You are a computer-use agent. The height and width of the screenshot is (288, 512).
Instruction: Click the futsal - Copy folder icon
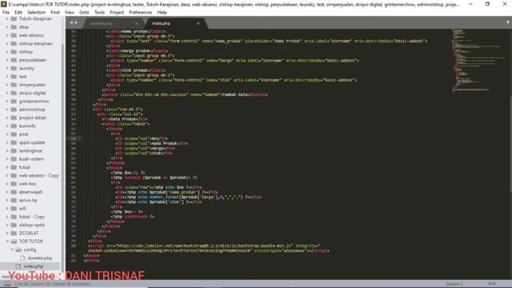pos(14,217)
